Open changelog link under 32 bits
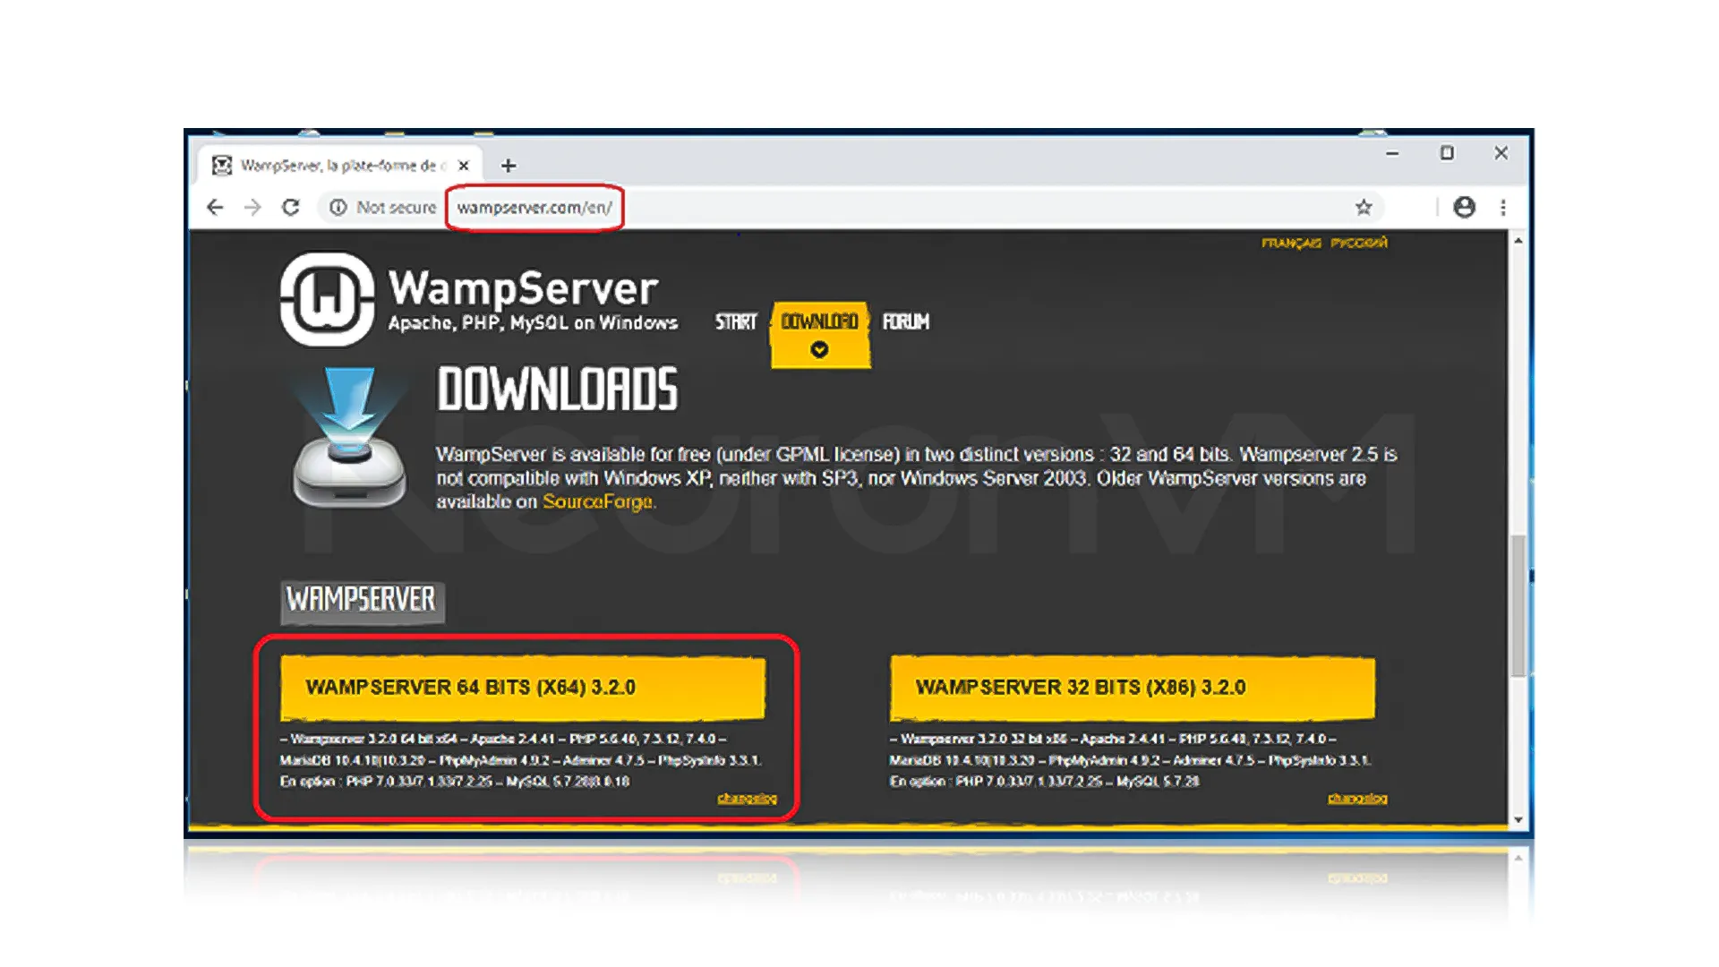The width and height of the screenshot is (1719, 967). (1357, 799)
